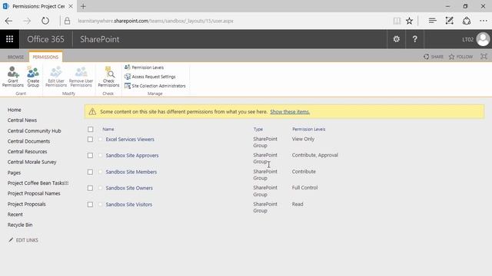The height and width of the screenshot is (276, 492).
Task: Open Access Request Settings
Action: pos(150,77)
